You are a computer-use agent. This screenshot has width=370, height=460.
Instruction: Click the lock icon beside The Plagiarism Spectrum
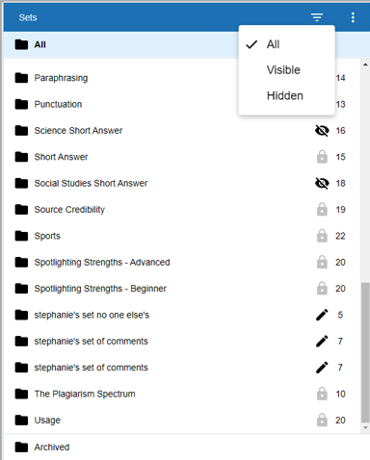coord(322,394)
